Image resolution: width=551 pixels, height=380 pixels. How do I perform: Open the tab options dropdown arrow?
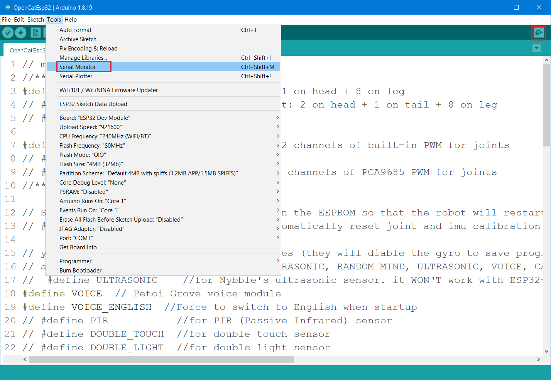coord(536,48)
